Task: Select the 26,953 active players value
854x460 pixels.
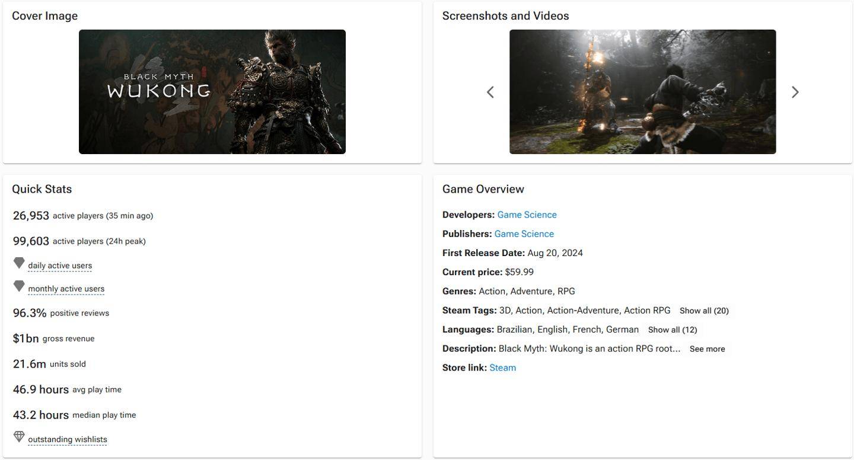Action: click(31, 216)
